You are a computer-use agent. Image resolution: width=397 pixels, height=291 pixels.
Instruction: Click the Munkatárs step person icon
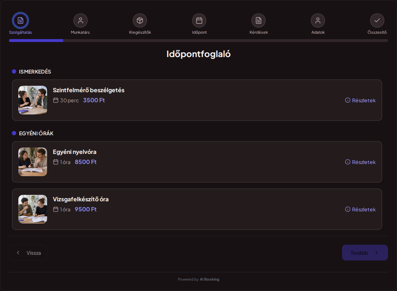pos(81,20)
